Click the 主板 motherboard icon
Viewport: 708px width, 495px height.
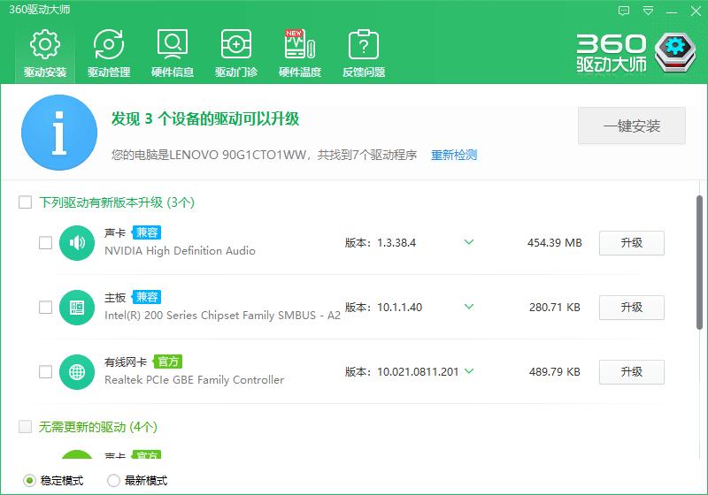pos(77,308)
